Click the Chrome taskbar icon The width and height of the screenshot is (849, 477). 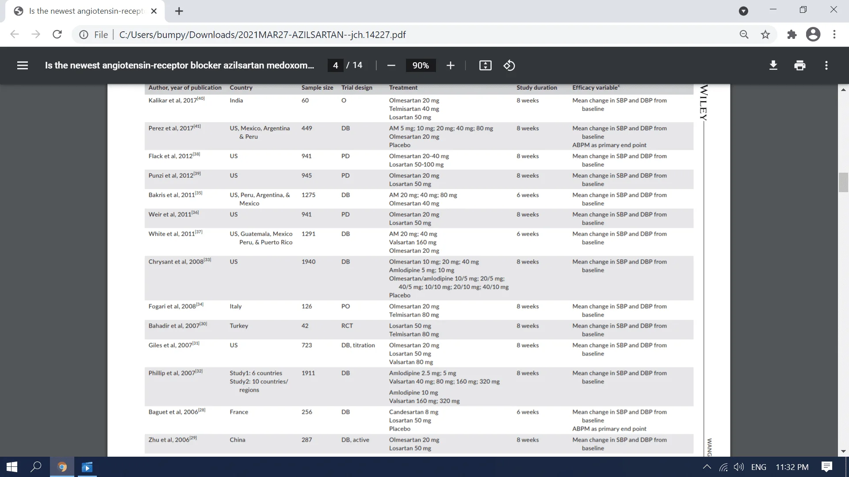pos(62,467)
